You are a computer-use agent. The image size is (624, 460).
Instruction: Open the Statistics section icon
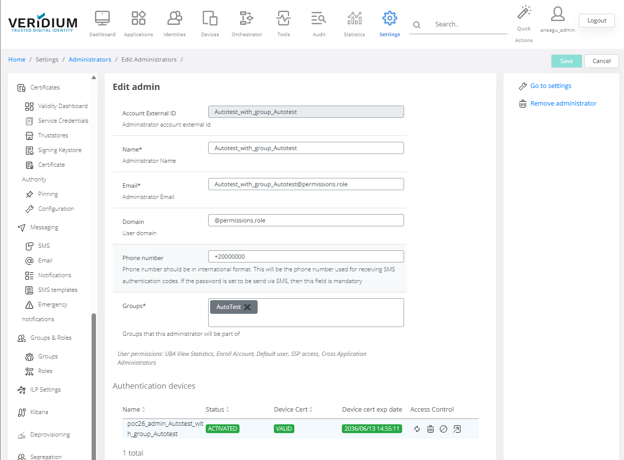point(354,19)
